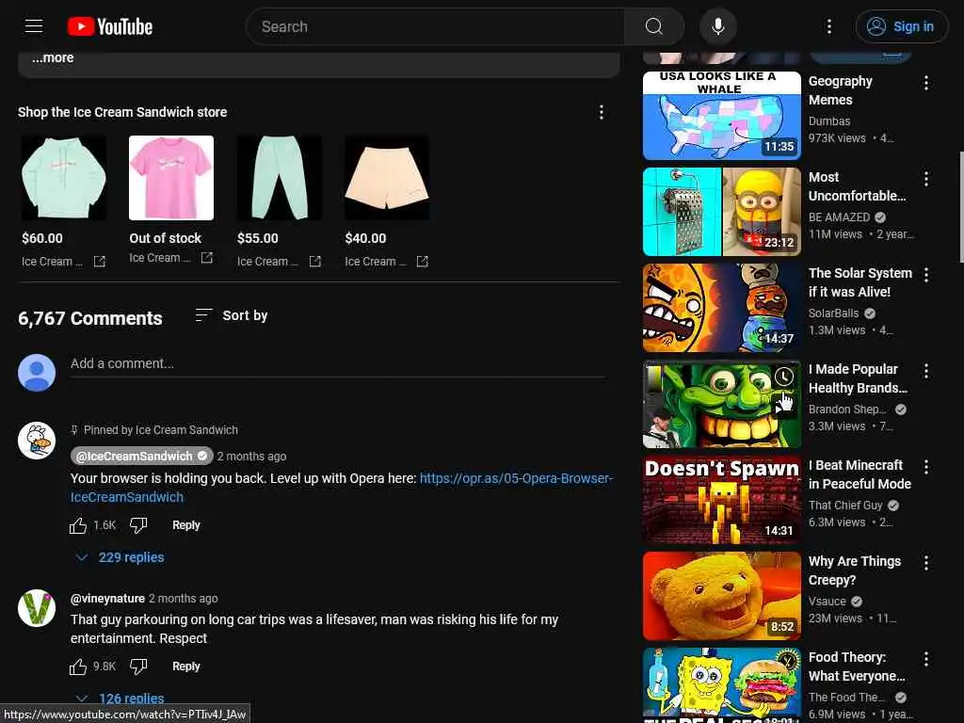The width and height of the screenshot is (964, 723).
Task: Play I Beat Minecraft in Peaceful Mode thumbnail
Action: [x=722, y=500]
